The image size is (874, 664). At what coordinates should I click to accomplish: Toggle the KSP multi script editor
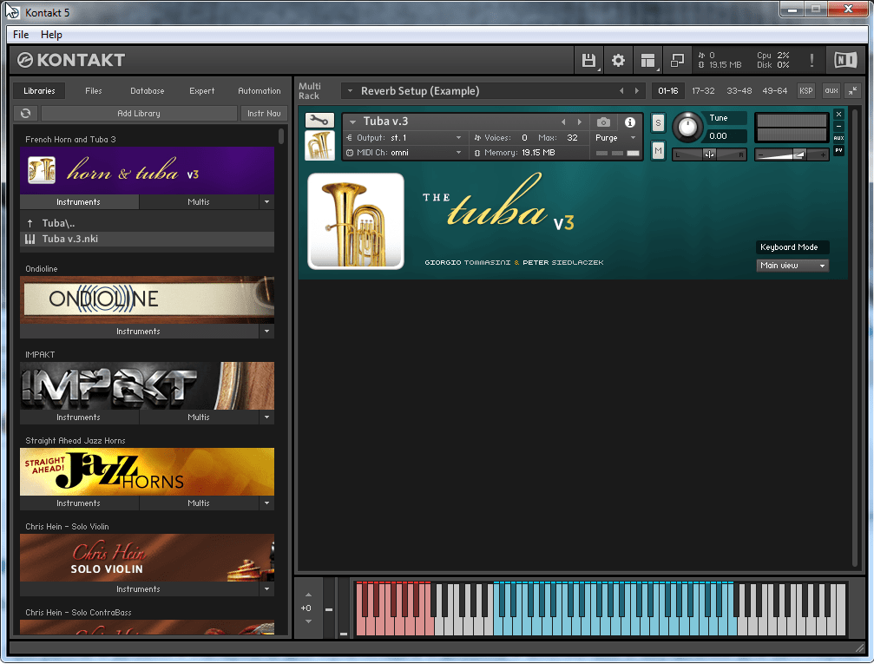click(806, 91)
